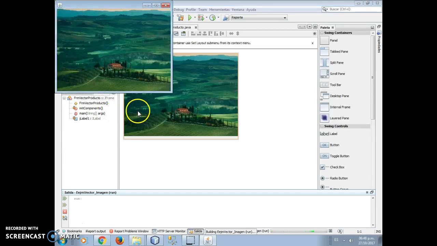
Task: Click change vertical resizability arrow icon
Action: [x=238, y=33]
